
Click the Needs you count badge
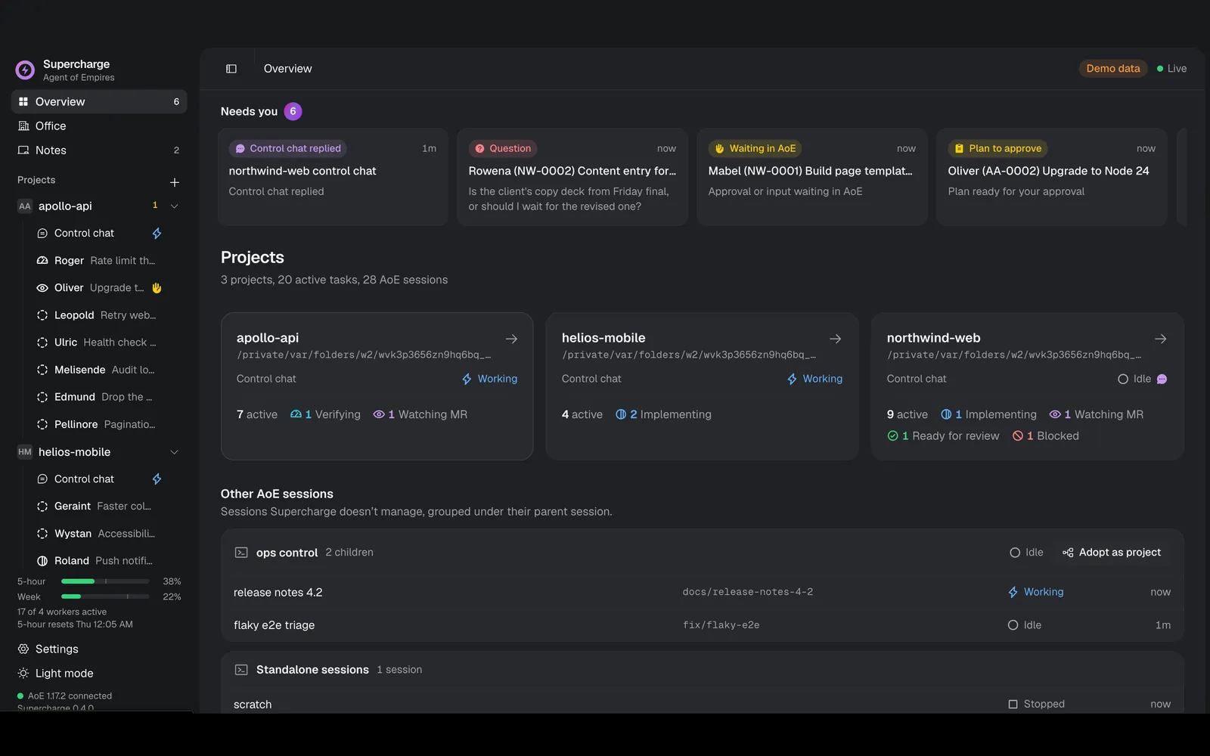click(293, 111)
